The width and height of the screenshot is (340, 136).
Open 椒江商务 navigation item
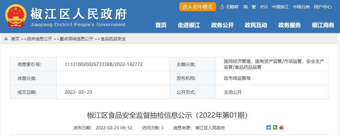pyautogui.click(x=323, y=25)
